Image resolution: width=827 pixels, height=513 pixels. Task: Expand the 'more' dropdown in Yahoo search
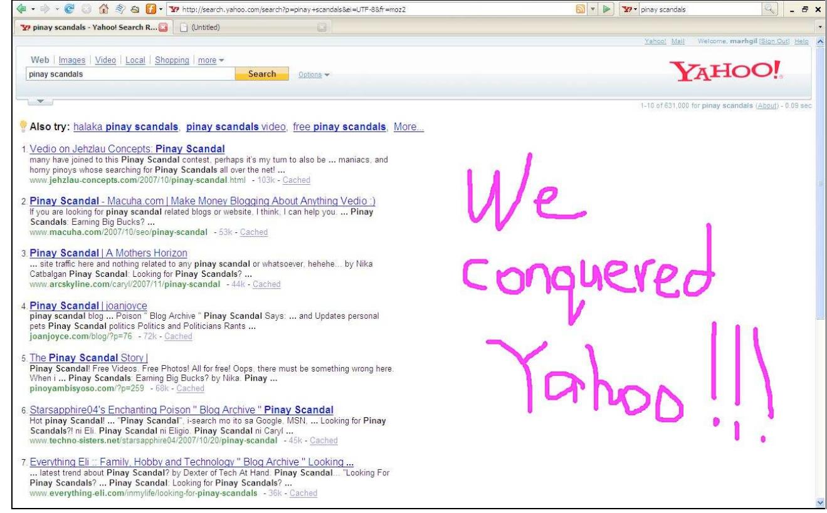211,60
